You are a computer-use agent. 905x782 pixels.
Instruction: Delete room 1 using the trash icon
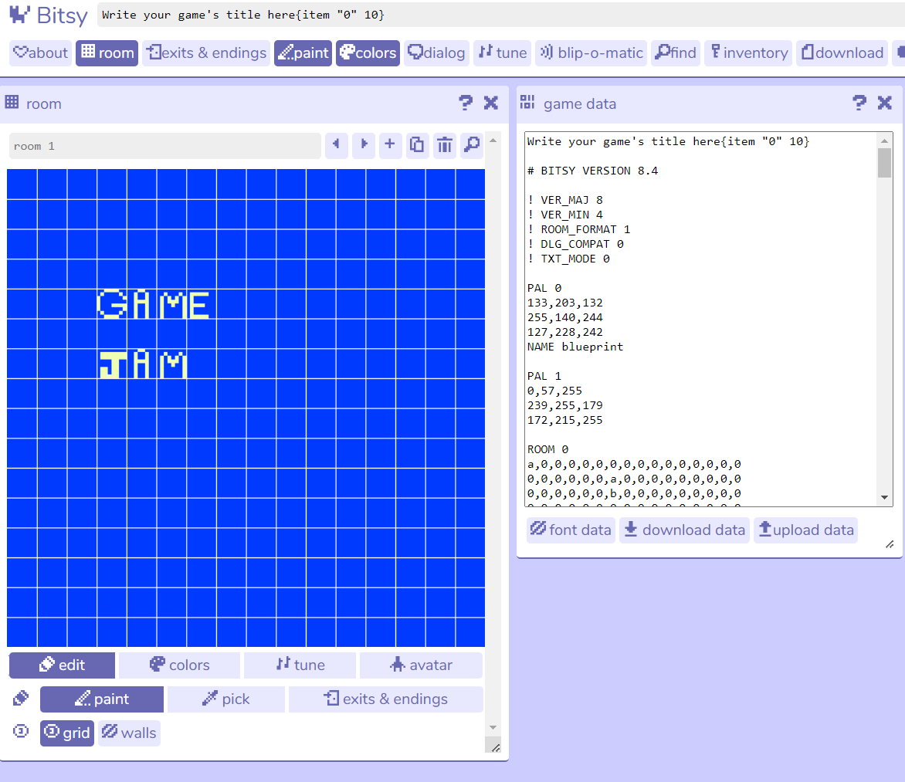444,145
